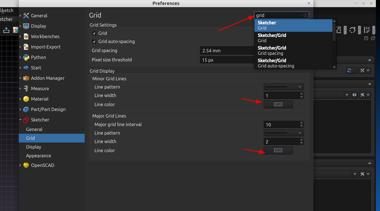Select the Part/Part Design category icon
This screenshot has width=380, height=211.
tap(26, 109)
